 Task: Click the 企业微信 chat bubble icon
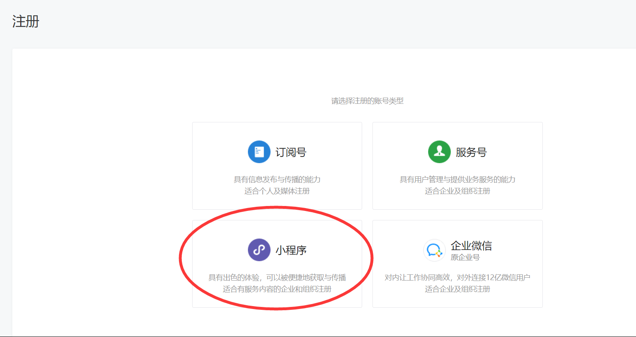(434, 250)
